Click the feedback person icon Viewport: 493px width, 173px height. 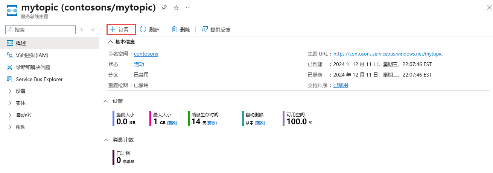[205, 30]
